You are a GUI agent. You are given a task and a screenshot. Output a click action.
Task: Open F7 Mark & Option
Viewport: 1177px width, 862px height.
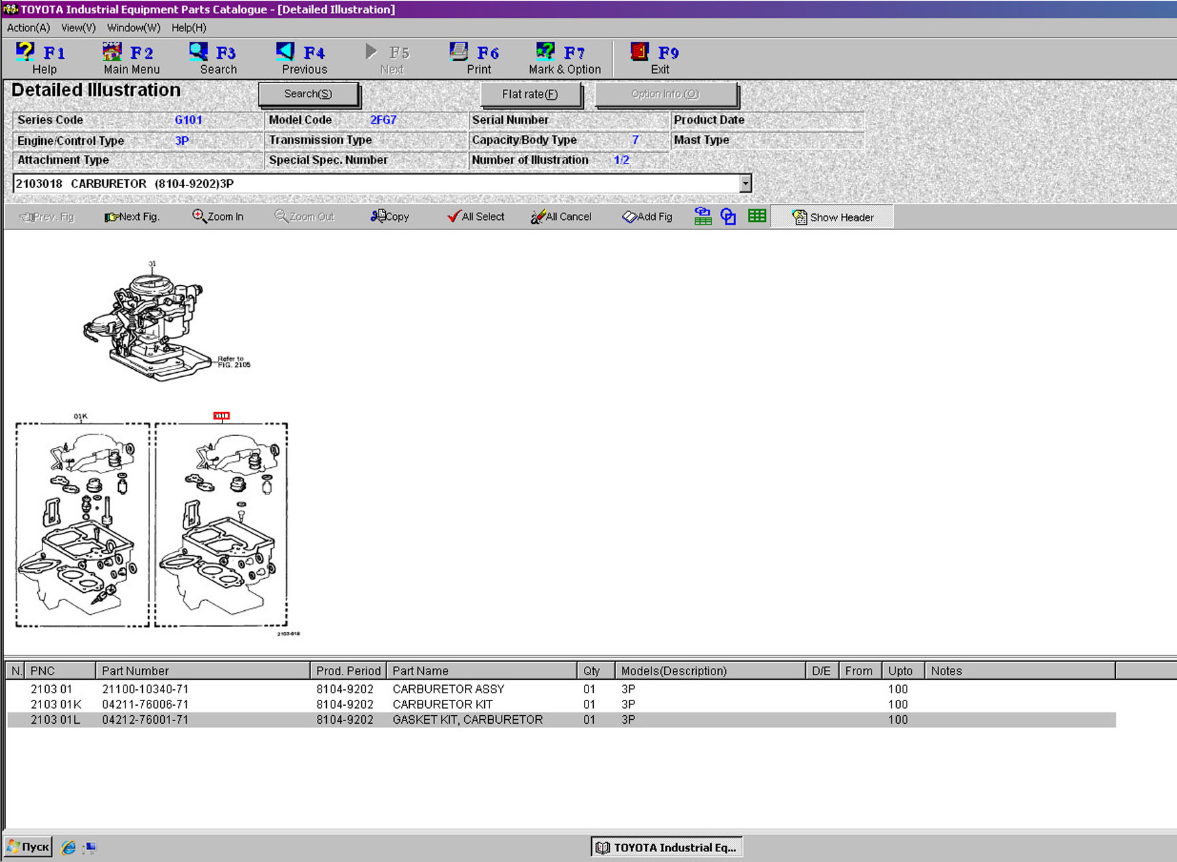[x=545, y=53]
